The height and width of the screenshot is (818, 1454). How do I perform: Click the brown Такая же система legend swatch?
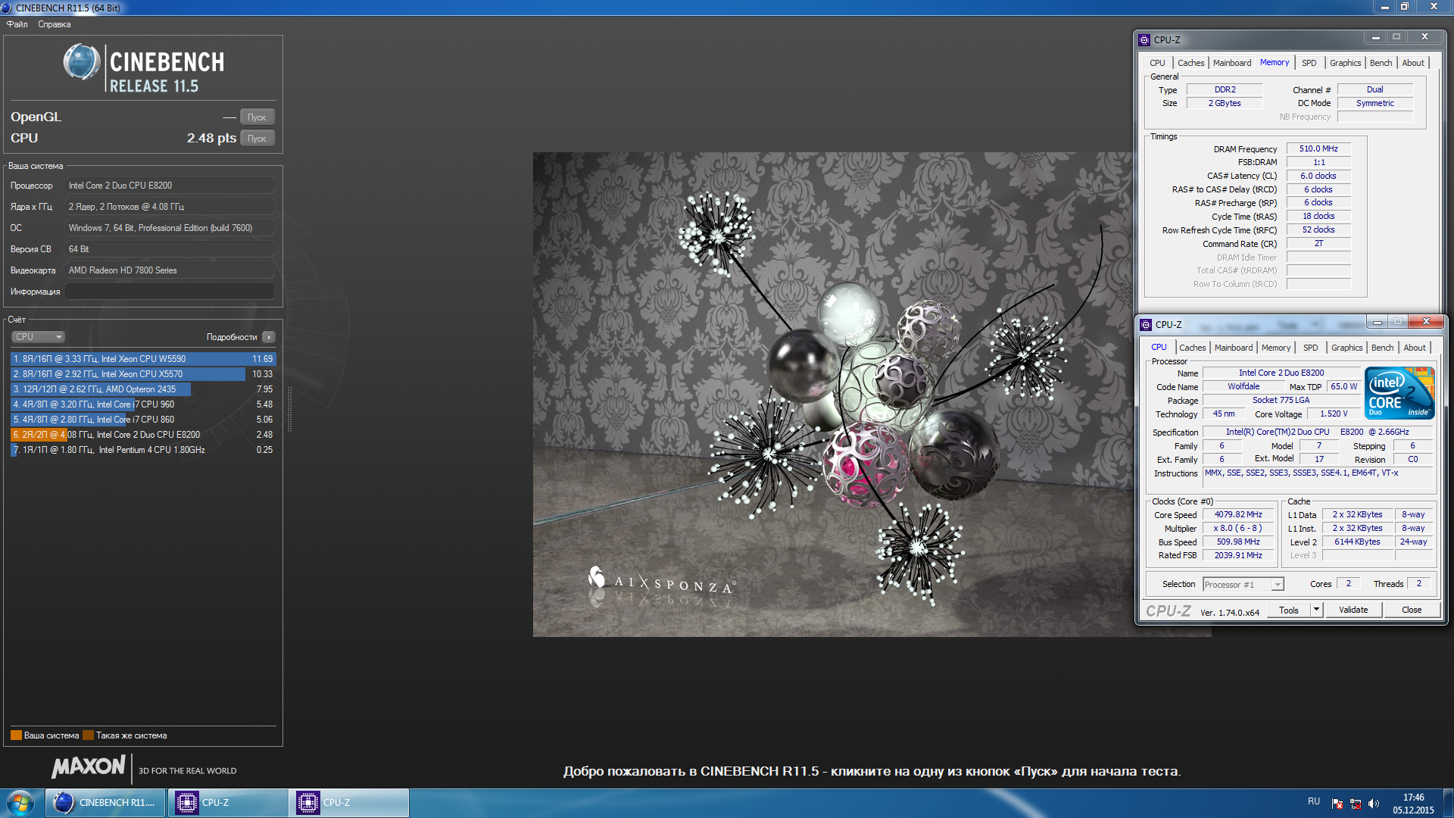click(88, 735)
